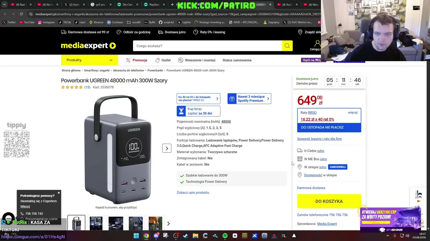Viewport: 430px width, 241px height.
Task: Click the 48000 capacity value link
Action: [226, 122]
